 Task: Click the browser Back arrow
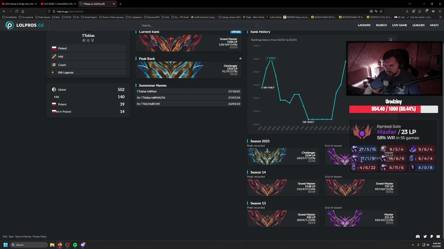(x=4, y=11)
